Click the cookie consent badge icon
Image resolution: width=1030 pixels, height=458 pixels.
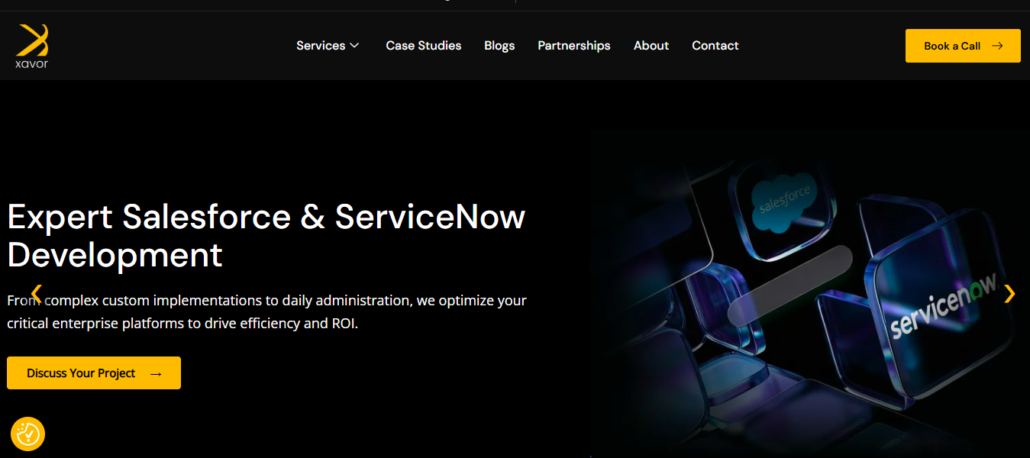pyautogui.click(x=28, y=434)
